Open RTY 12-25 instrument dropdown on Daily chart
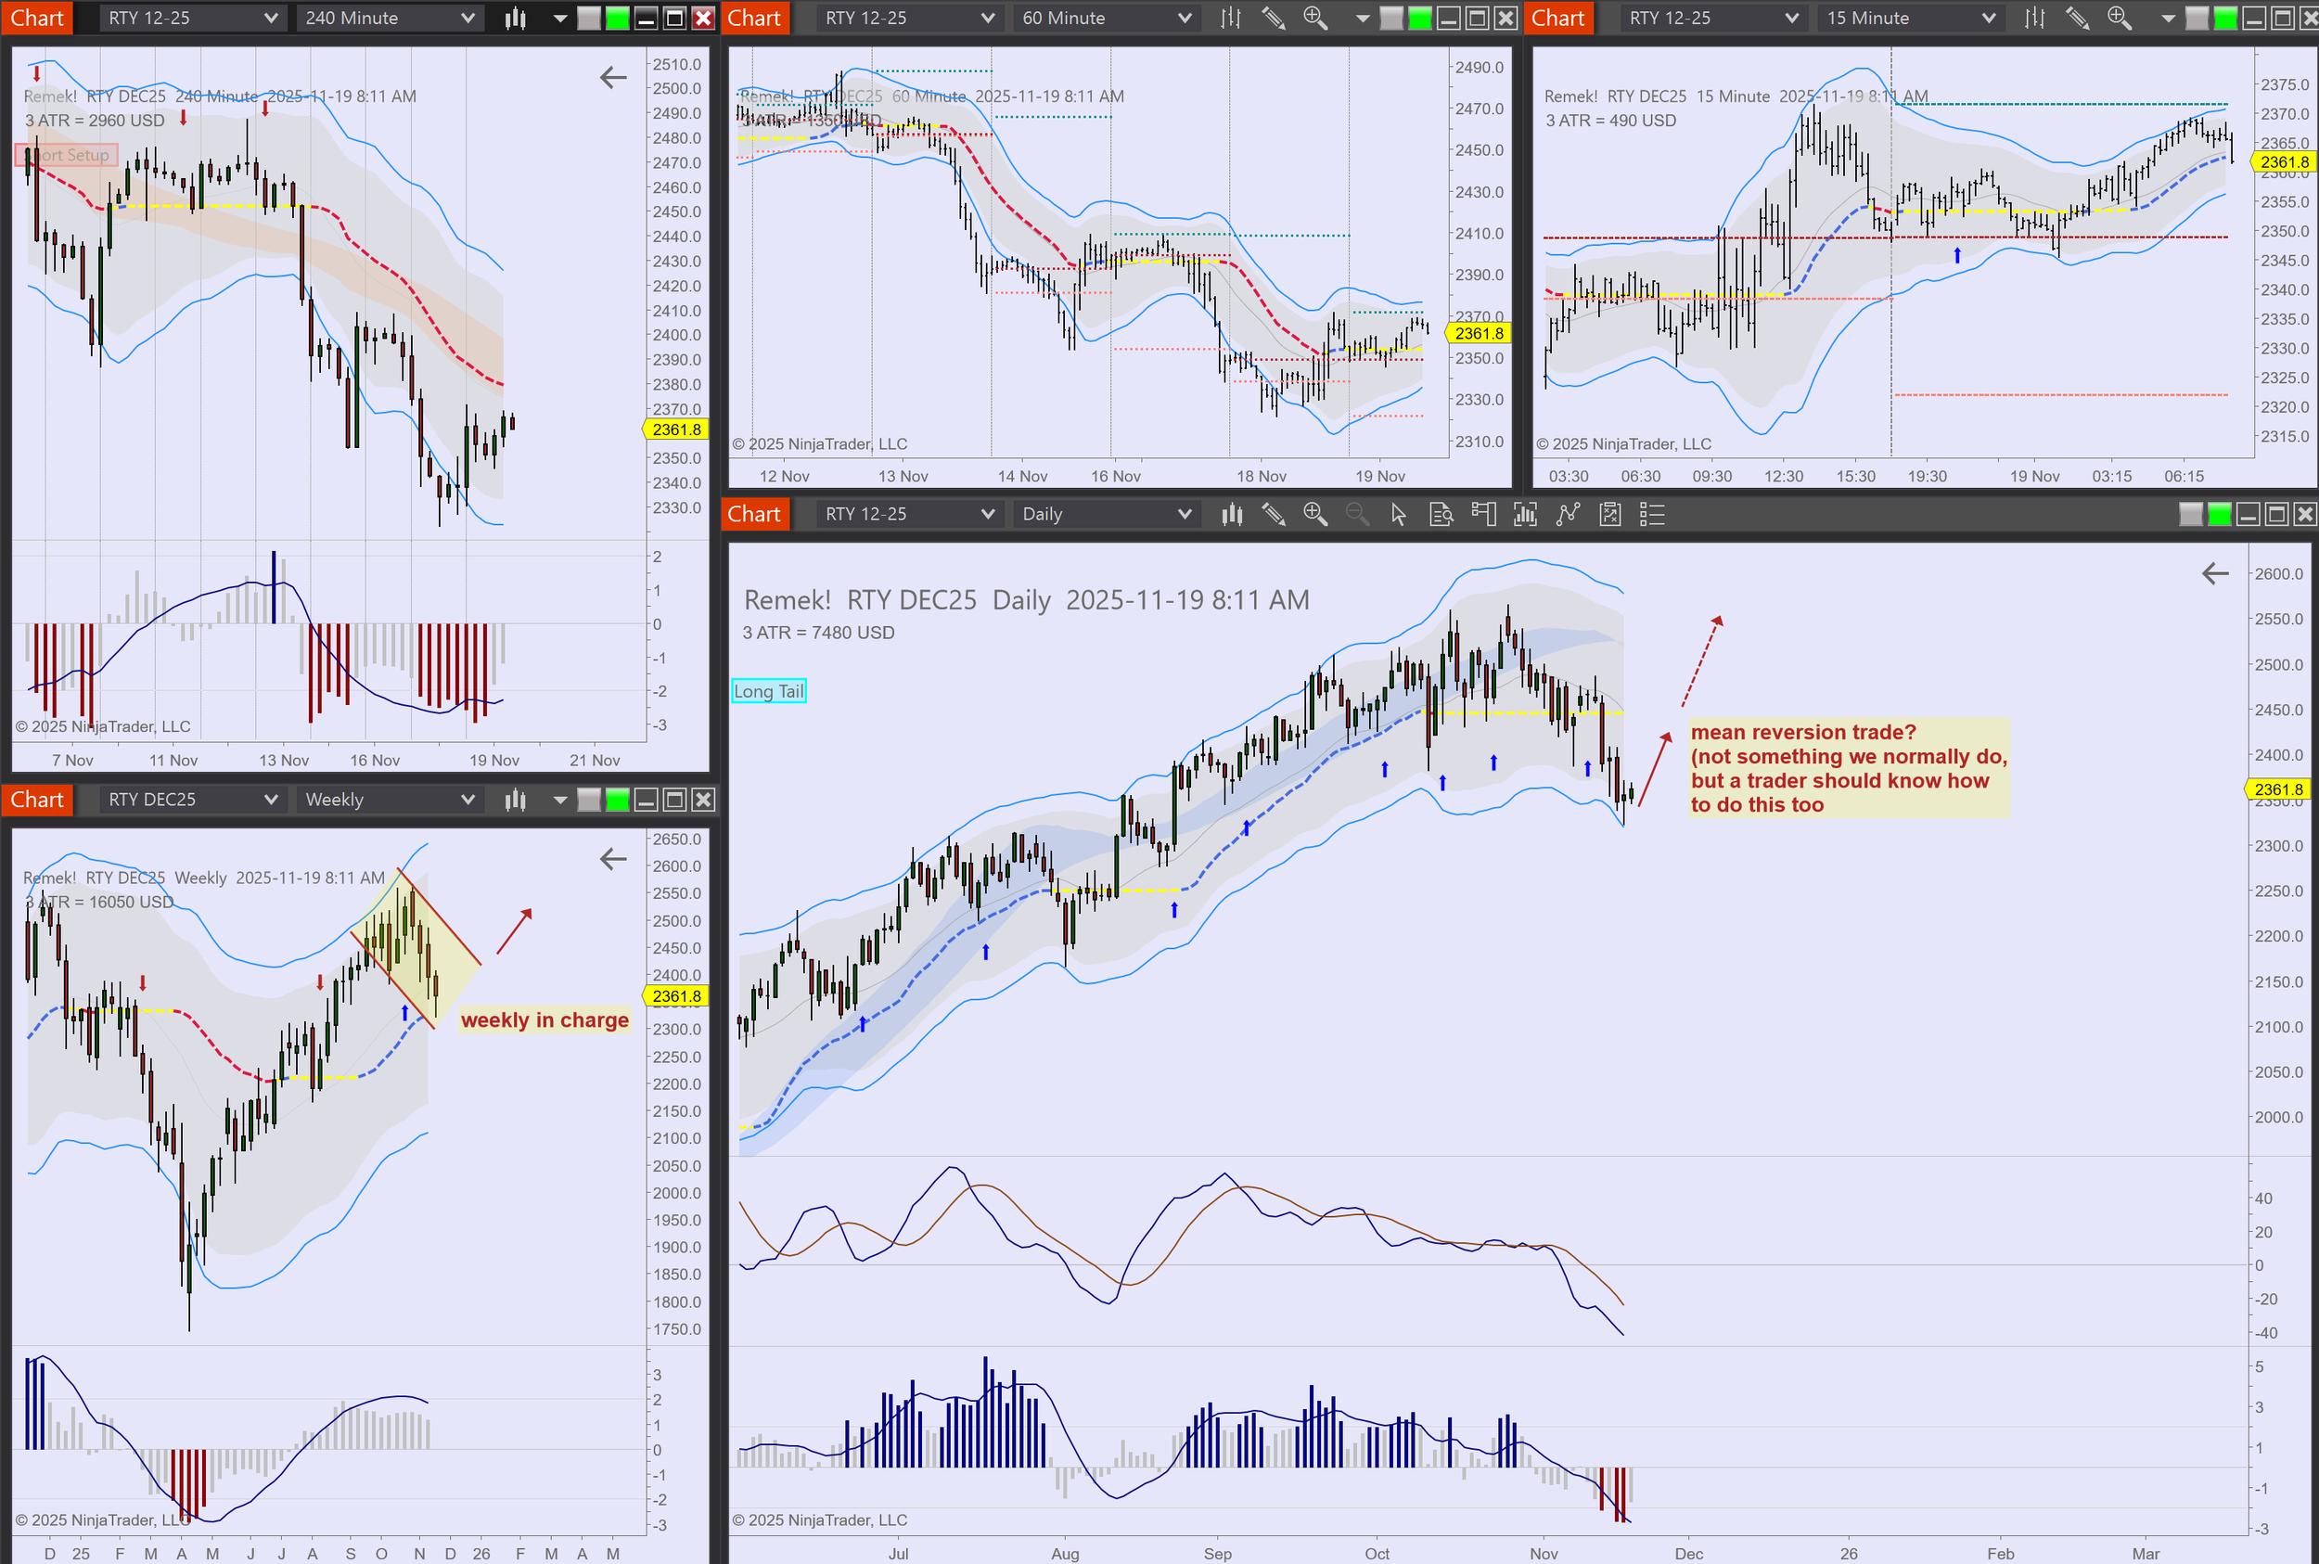 click(907, 515)
